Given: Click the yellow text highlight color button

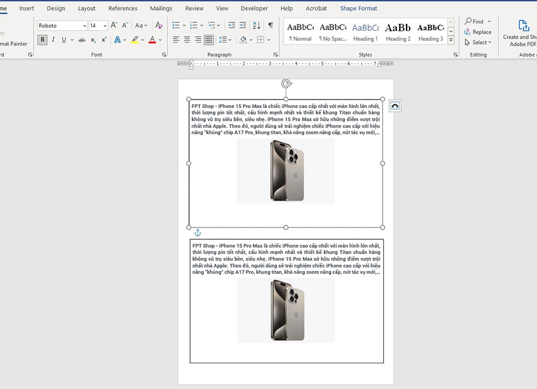Looking at the screenshot, I should click(134, 40).
